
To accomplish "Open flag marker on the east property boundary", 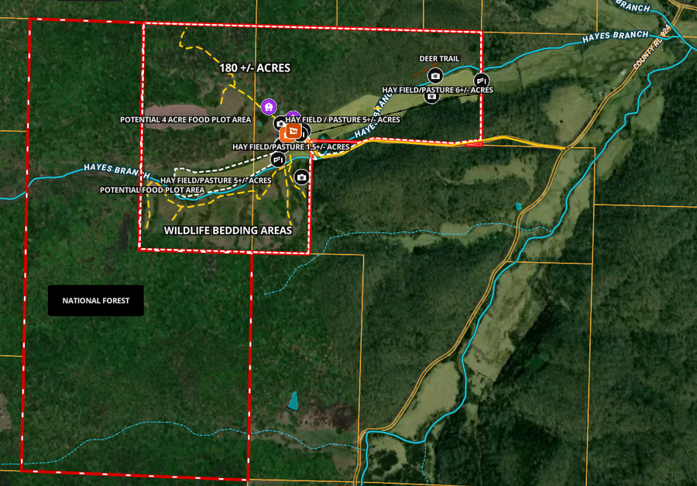I will click(x=480, y=80).
